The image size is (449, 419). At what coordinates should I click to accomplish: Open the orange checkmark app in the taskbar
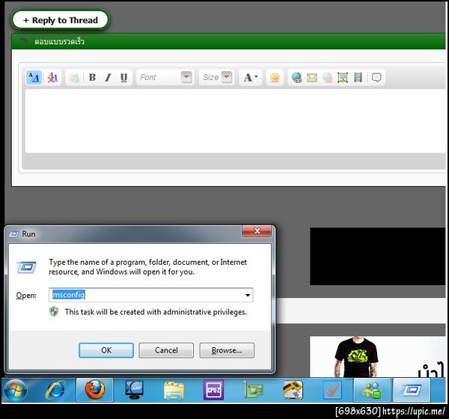tap(332, 390)
